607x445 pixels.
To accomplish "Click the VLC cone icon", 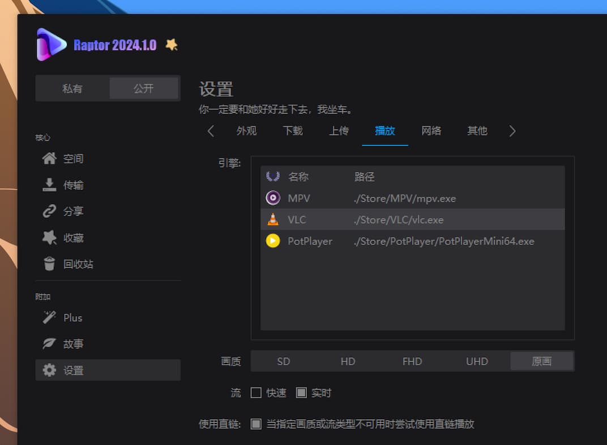I will point(273,219).
